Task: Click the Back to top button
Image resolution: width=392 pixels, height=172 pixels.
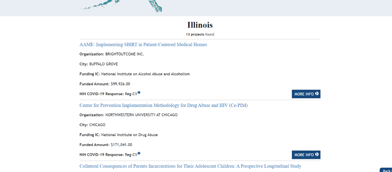Action: [x=386, y=170]
